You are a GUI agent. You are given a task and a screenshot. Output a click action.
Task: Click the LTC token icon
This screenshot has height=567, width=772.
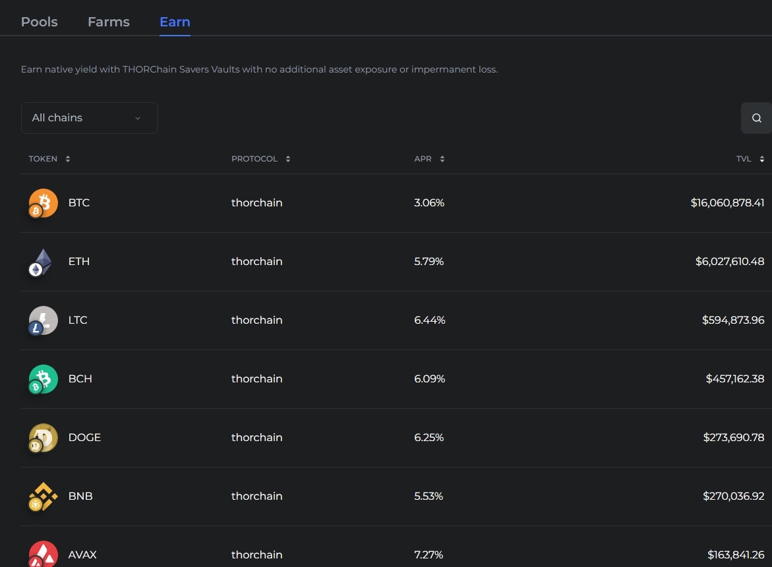coord(43,320)
